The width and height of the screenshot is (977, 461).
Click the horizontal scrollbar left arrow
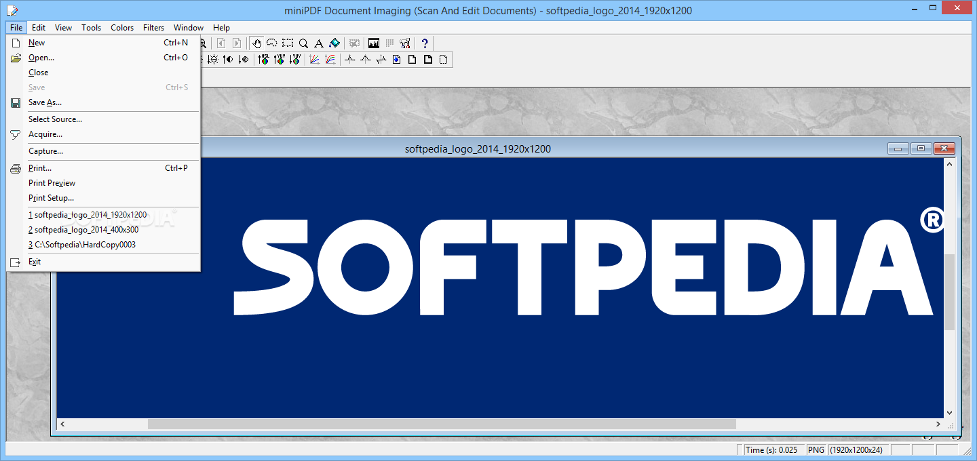click(x=62, y=424)
